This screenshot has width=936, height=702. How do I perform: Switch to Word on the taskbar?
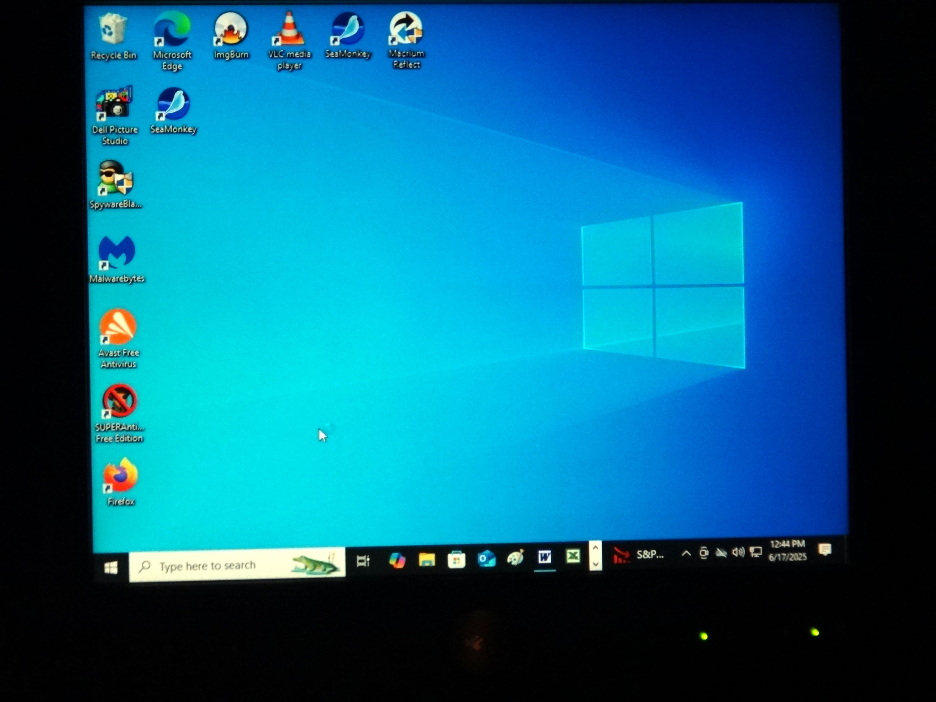tap(545, 557)
